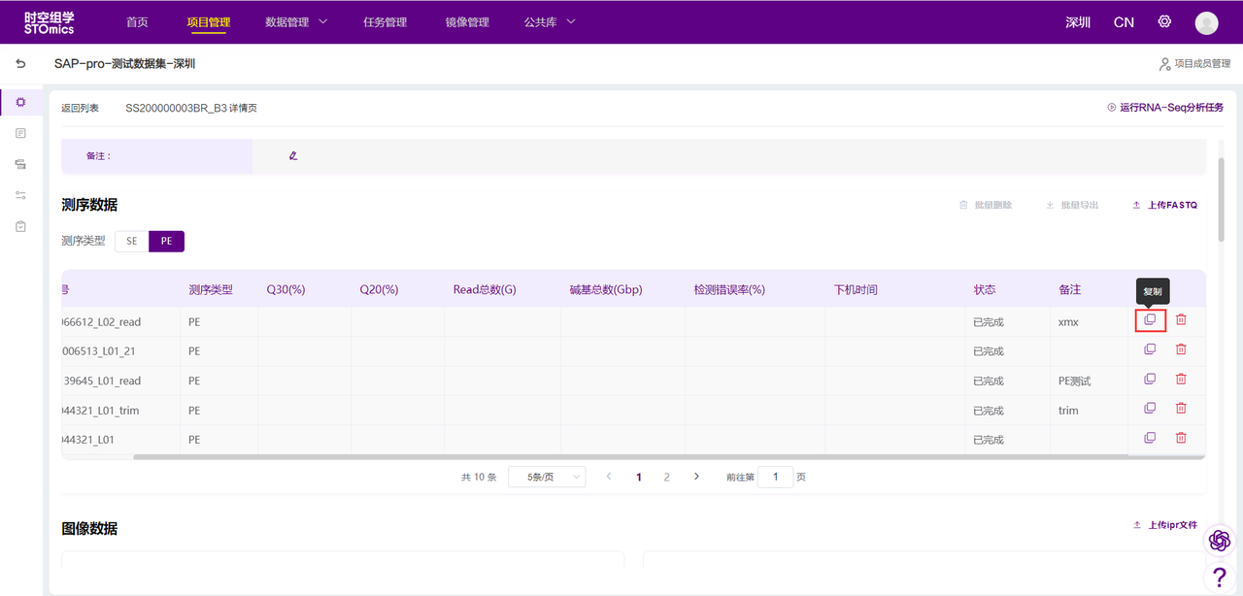Go to the 镜像管理 menu
The image size is (1243, 596).
pyautogui.click(x=467, y=22)
